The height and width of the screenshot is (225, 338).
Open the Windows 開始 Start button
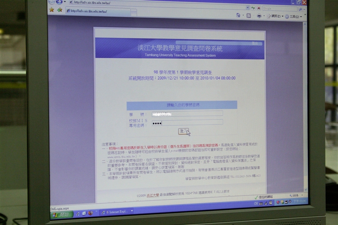(62, 214)
